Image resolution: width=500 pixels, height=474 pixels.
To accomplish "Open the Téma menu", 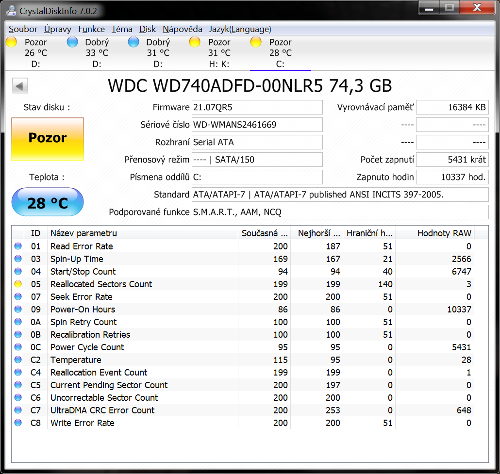I will pyautogui.click(x=122, y=29).
